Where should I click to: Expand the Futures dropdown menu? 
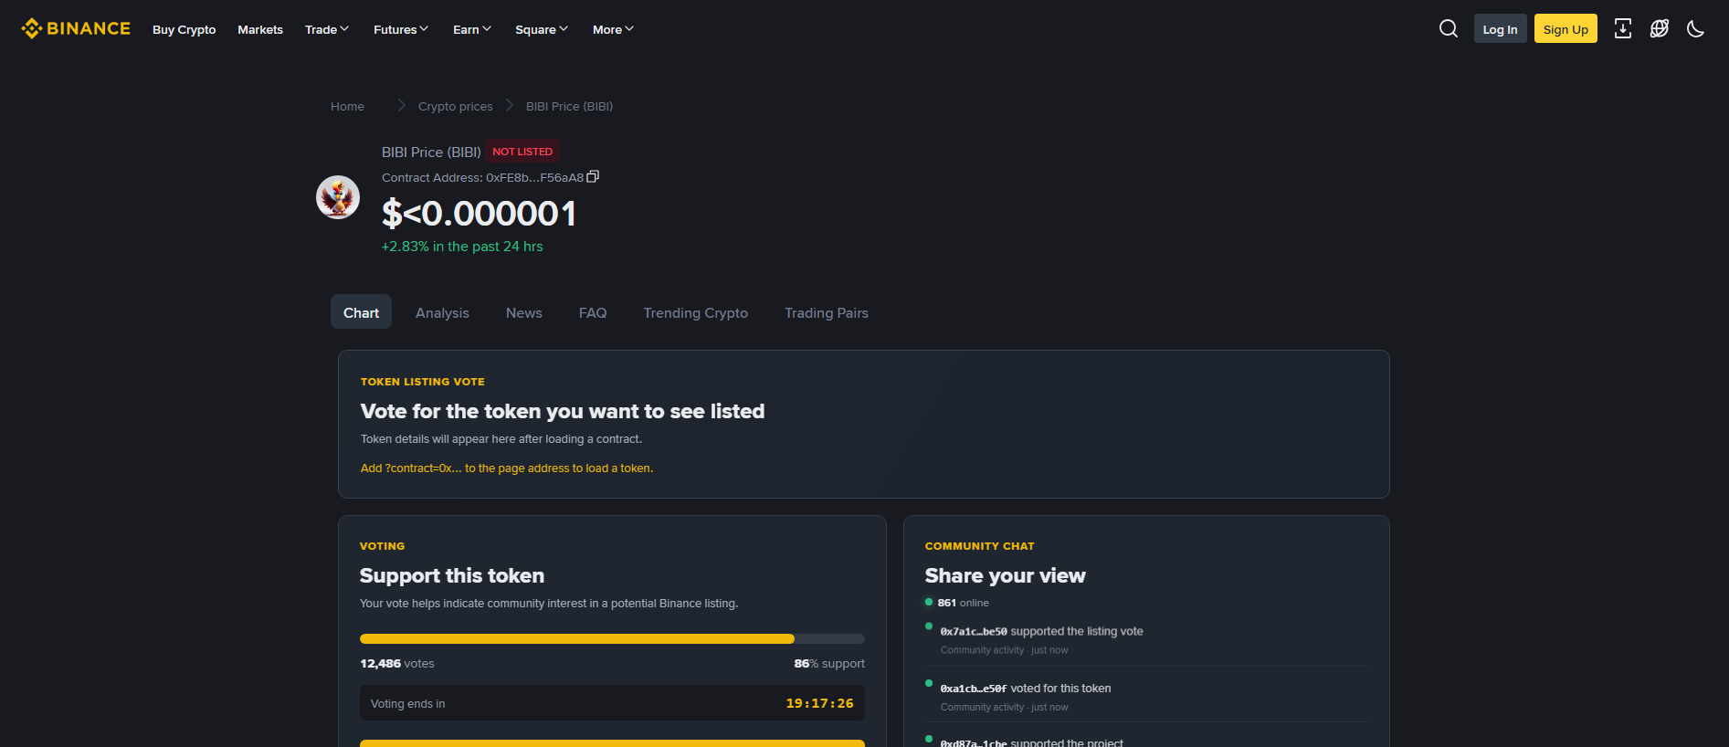[x=401, y=29]
